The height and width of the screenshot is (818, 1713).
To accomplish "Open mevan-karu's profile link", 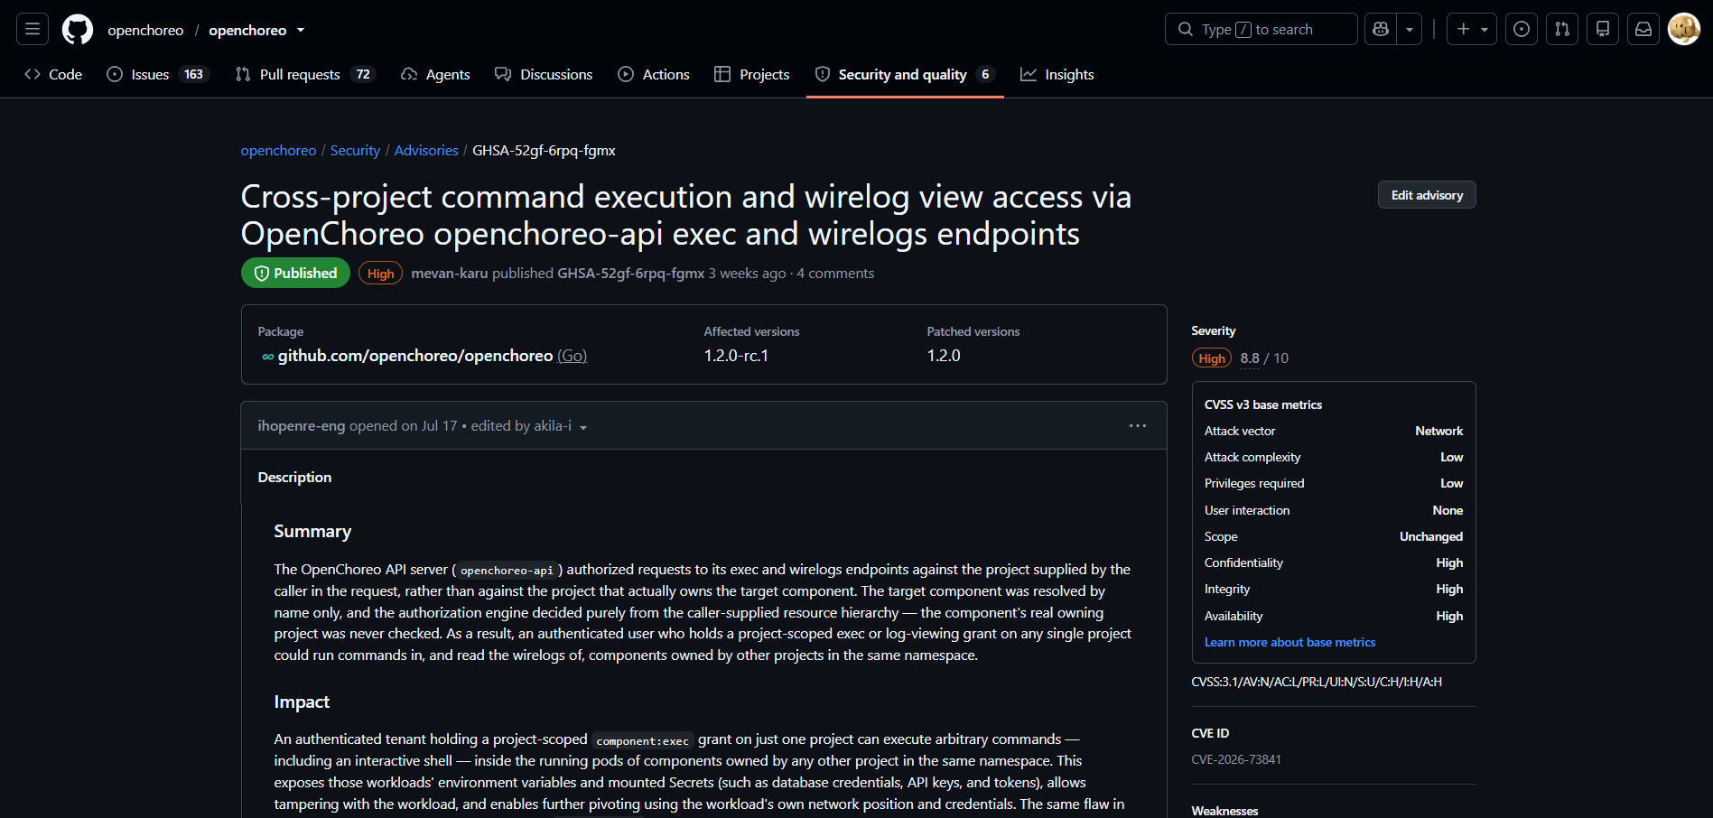I will coord(450,274).
